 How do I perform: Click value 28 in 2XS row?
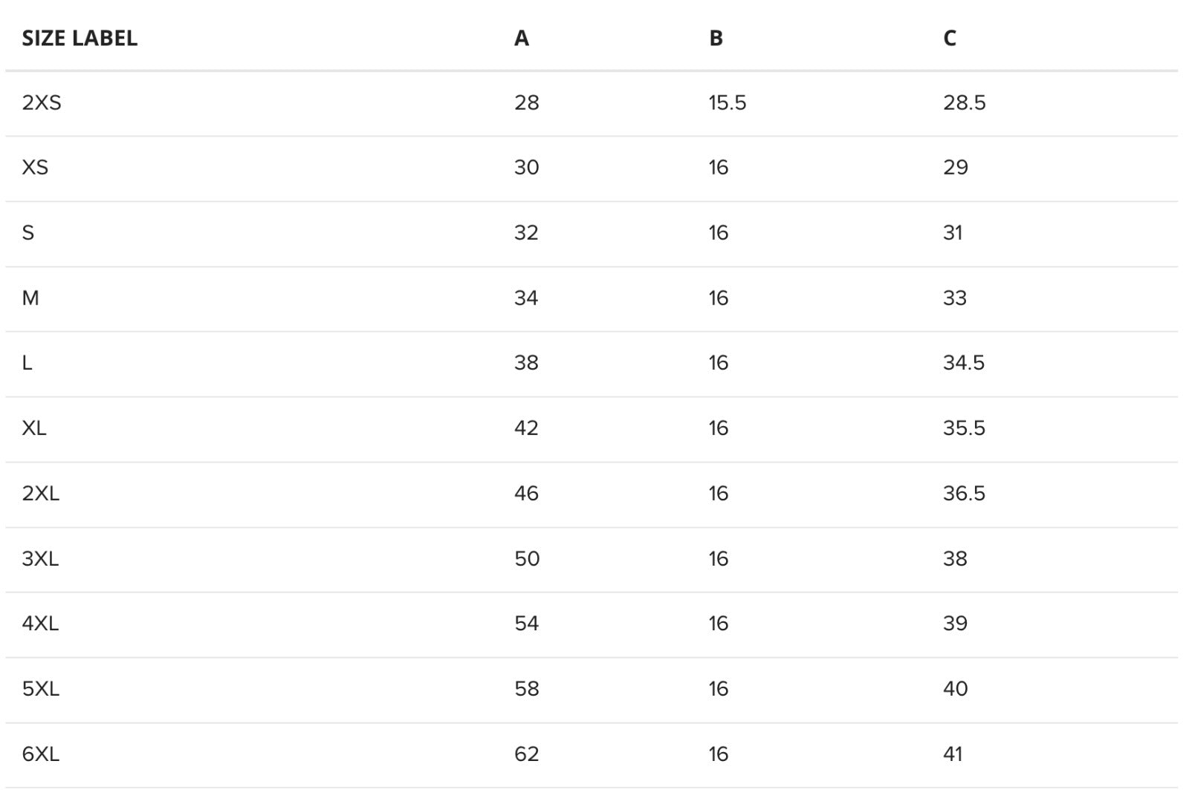[x=527, y=102]
